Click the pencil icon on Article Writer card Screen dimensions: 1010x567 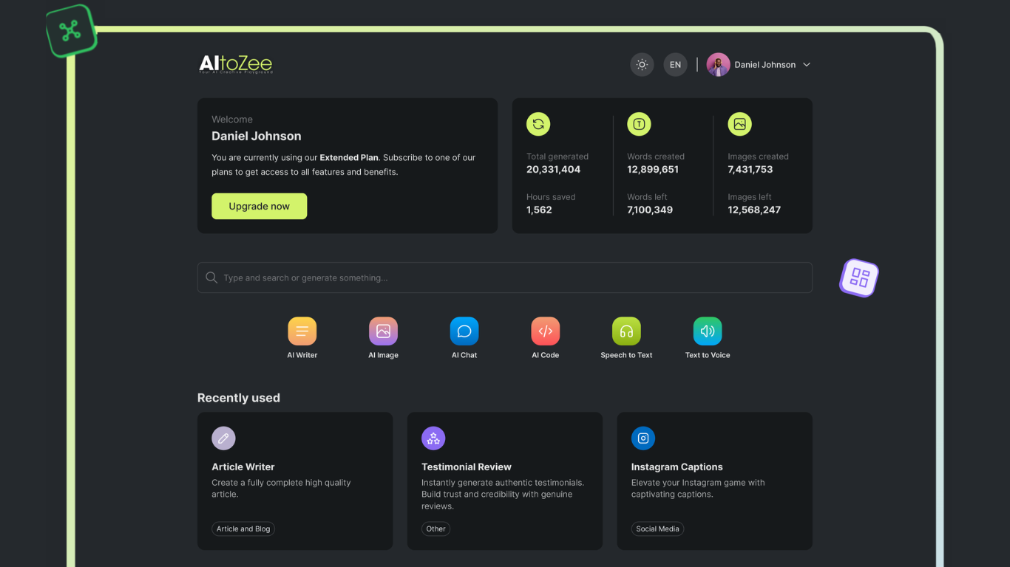tap(223, 438)
